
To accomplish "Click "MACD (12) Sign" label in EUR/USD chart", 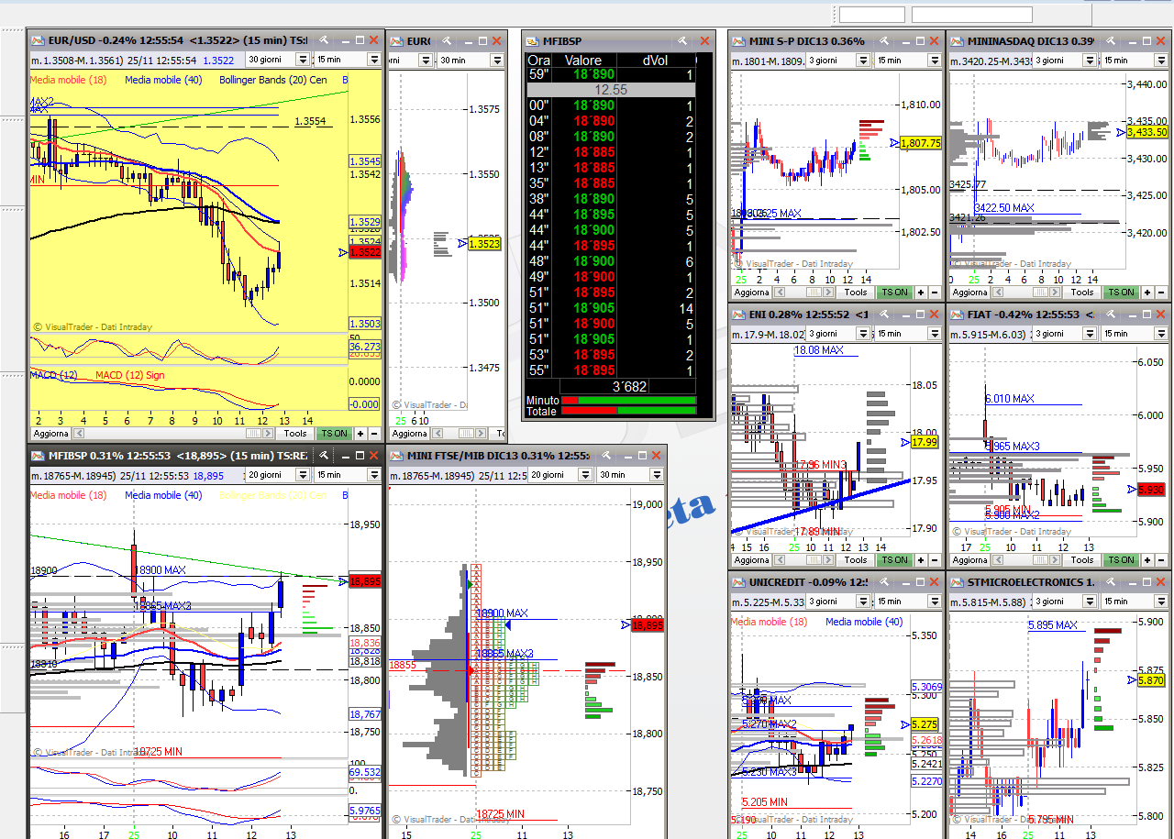I will [x=130, y=375].
